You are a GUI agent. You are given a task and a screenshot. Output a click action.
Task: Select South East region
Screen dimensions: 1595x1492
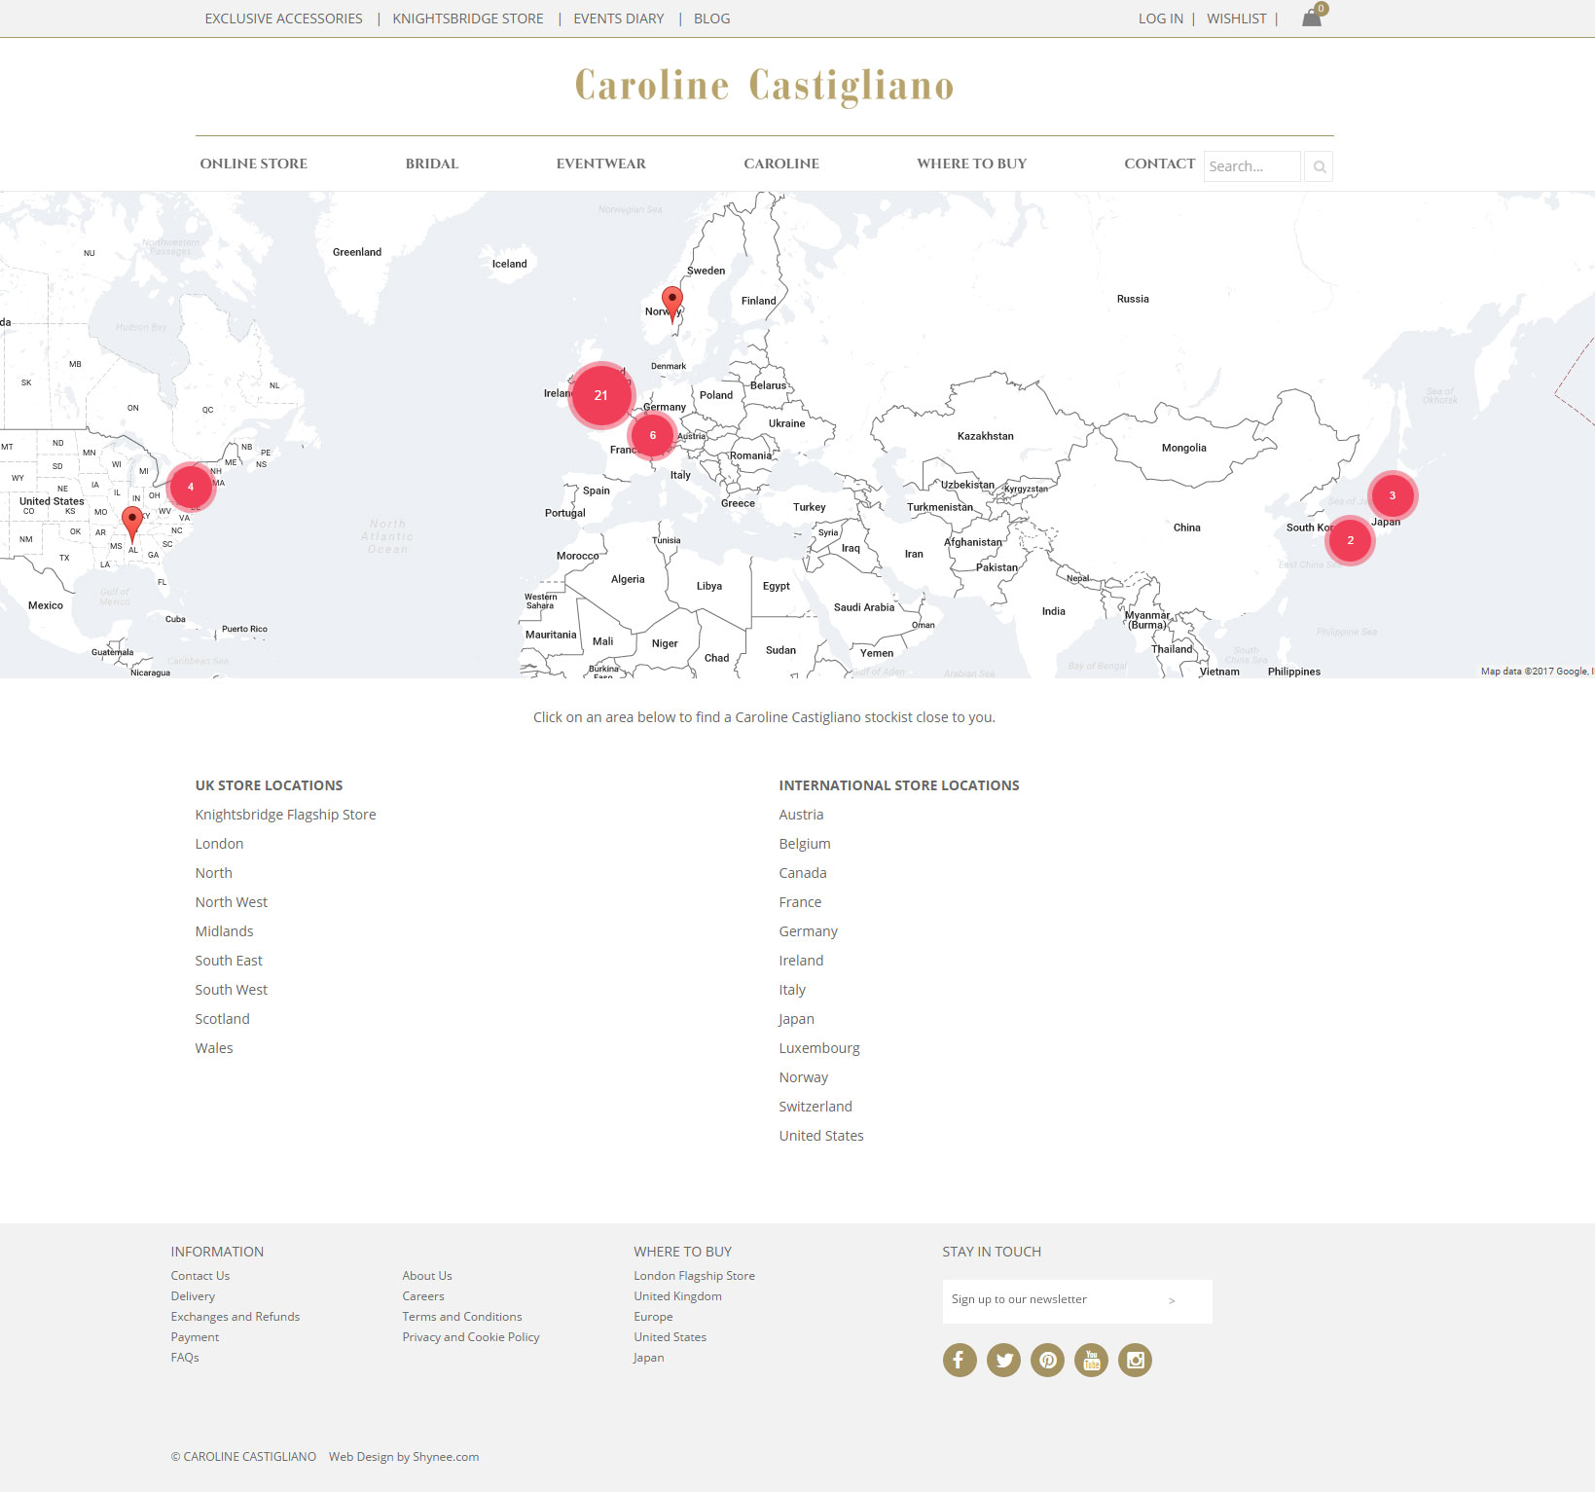229,961
